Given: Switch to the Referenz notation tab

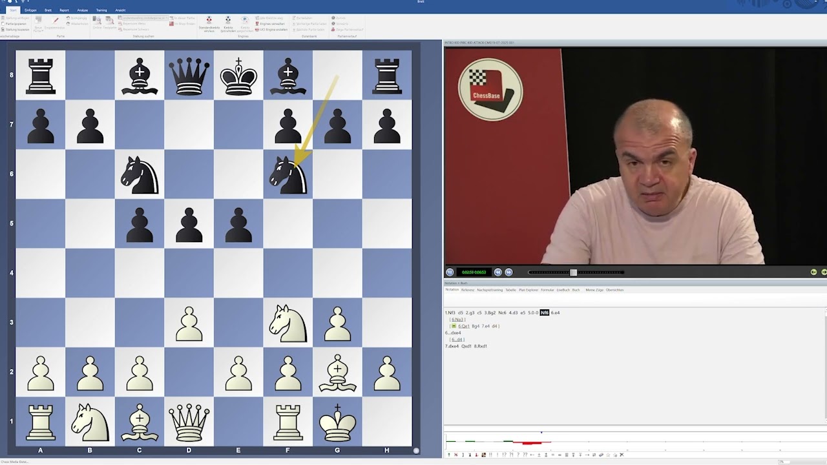Looking at the screenshot, I should pos(468,290).
